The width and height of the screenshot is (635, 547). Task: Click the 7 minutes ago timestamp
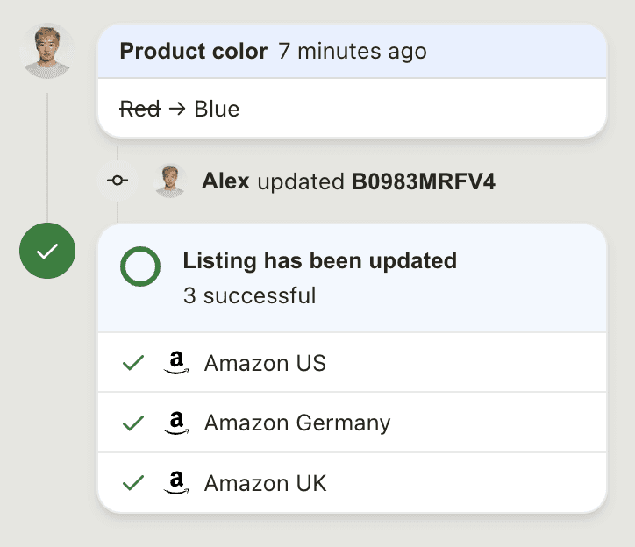(353, 52)
